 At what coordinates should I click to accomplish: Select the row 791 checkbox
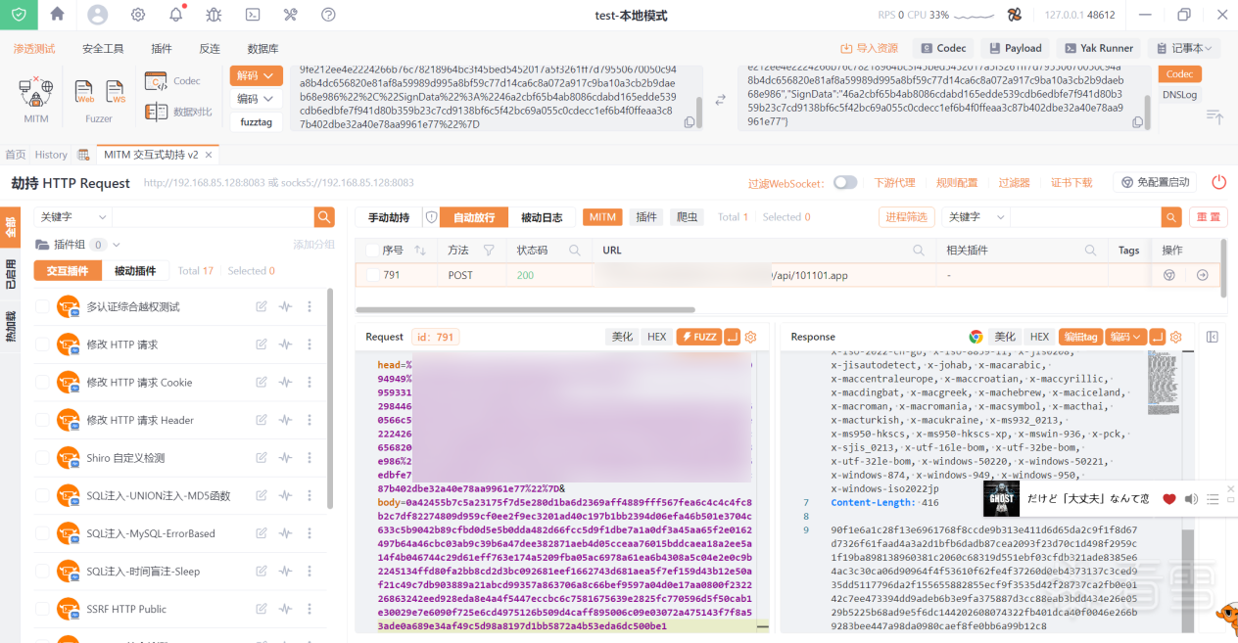372,275
